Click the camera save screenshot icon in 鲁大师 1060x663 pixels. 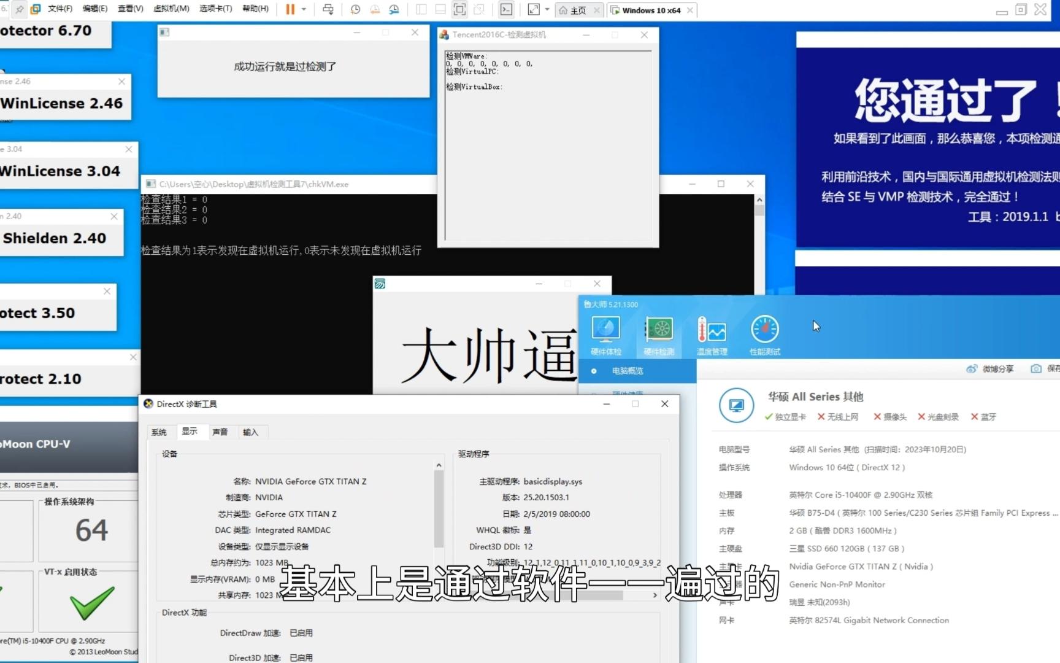click(1036, 368)
